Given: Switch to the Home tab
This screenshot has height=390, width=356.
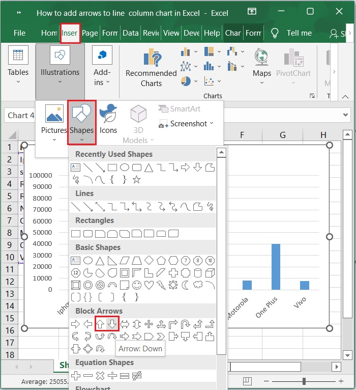Looking at the screenshot, I should point(49,33).
